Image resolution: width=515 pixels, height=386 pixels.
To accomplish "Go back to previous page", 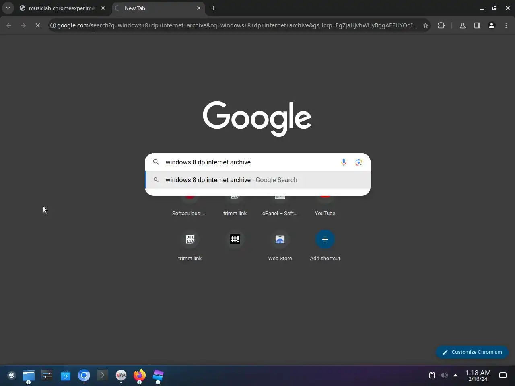I will [9, 25].
